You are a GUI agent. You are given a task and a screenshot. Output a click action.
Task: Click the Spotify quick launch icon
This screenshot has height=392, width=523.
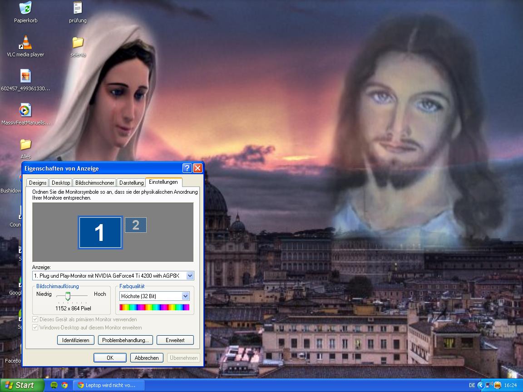pyautogui.click(x=54, y=385)
